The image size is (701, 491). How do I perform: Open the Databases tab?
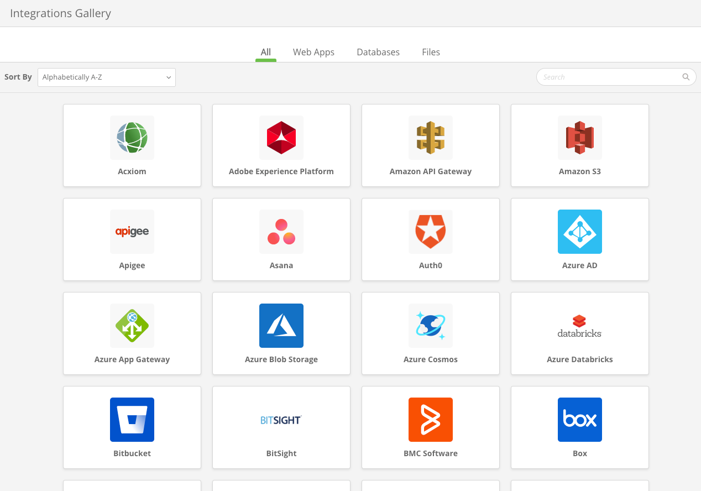(x=378, y=52)
